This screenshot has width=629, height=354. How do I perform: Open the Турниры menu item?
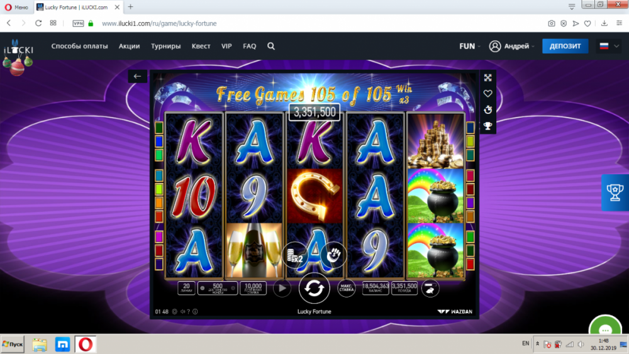pos(165,46)
